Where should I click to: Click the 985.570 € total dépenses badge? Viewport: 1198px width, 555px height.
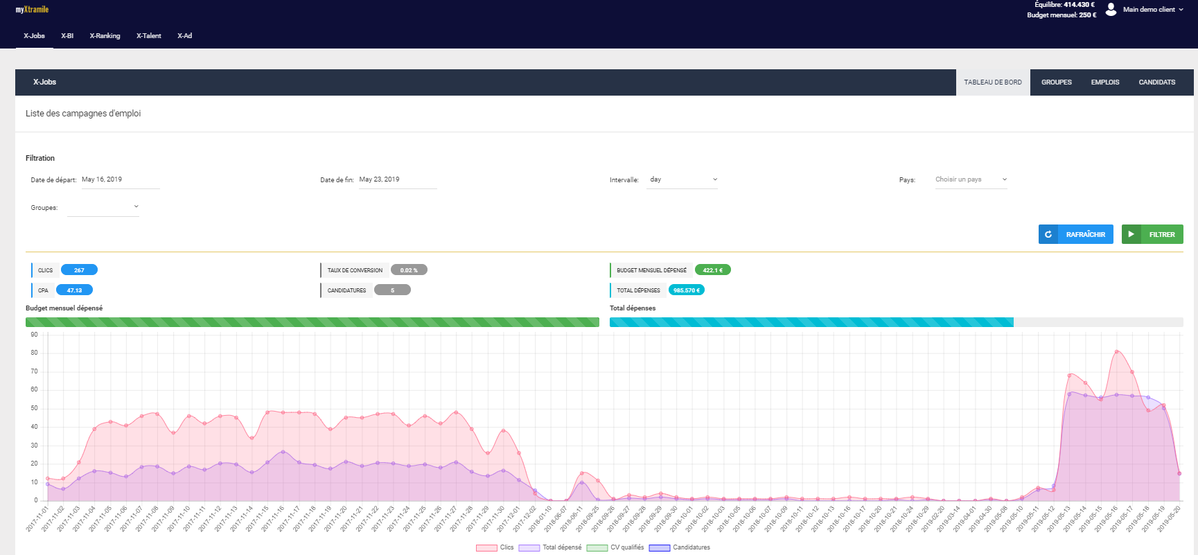687,290
